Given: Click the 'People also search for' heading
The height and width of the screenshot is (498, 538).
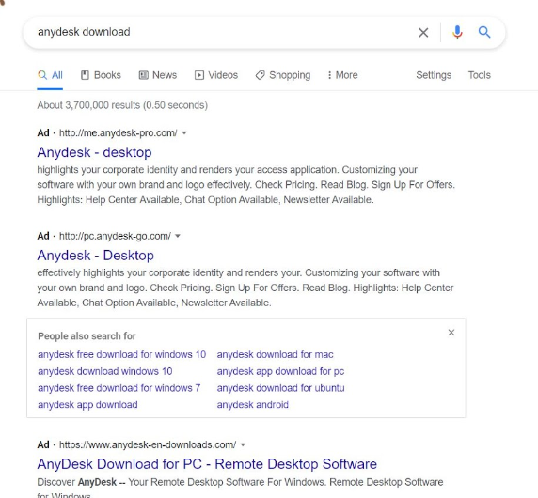Looking at the screenshot, I should point(87,336).
